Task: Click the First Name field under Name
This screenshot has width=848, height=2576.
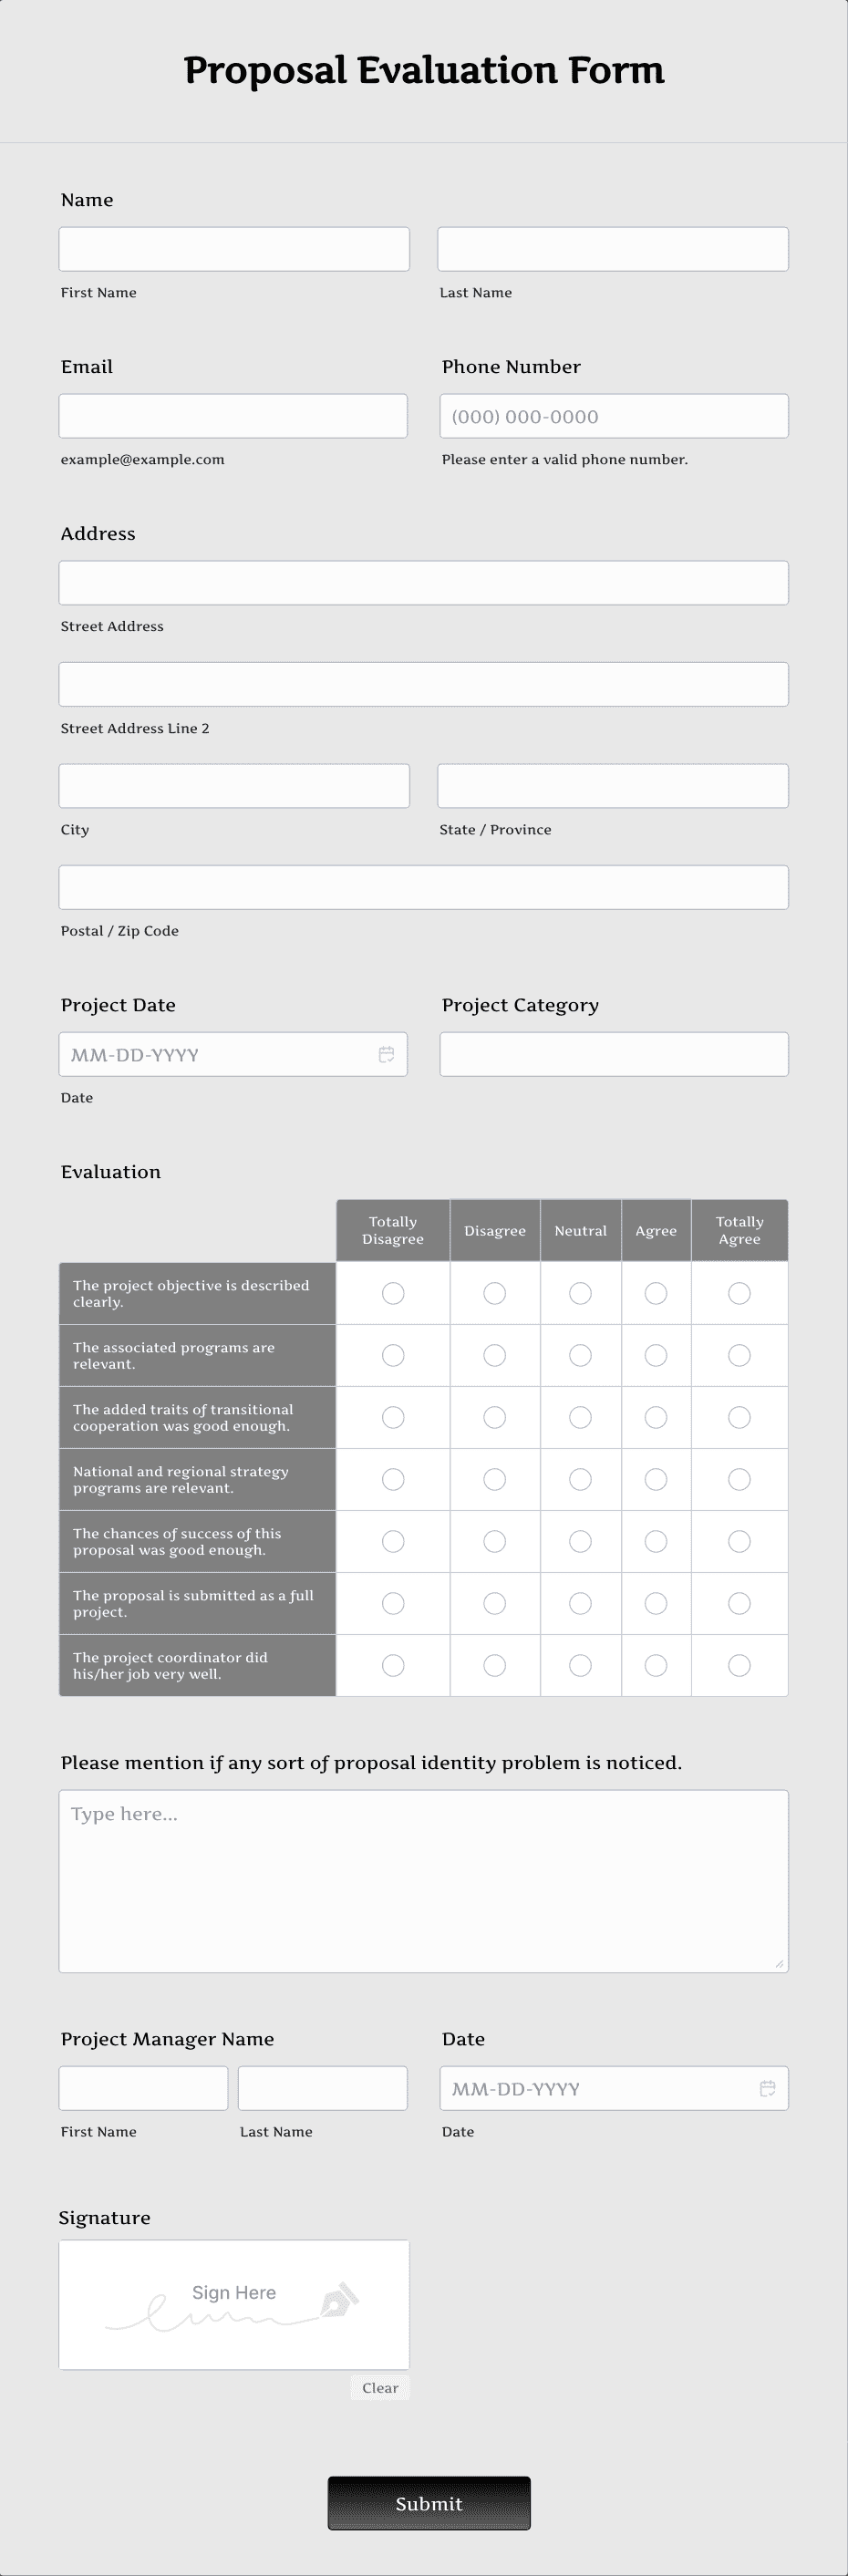Action: click(234, 248)
